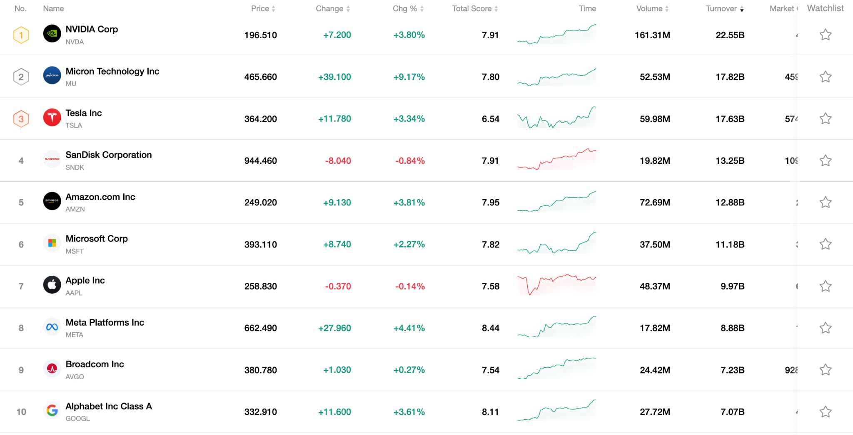Image resolution: width=853 pixels, height=435 pixels.
Task: Sort by the Total Score column arrows
Action: pos(495,8)
